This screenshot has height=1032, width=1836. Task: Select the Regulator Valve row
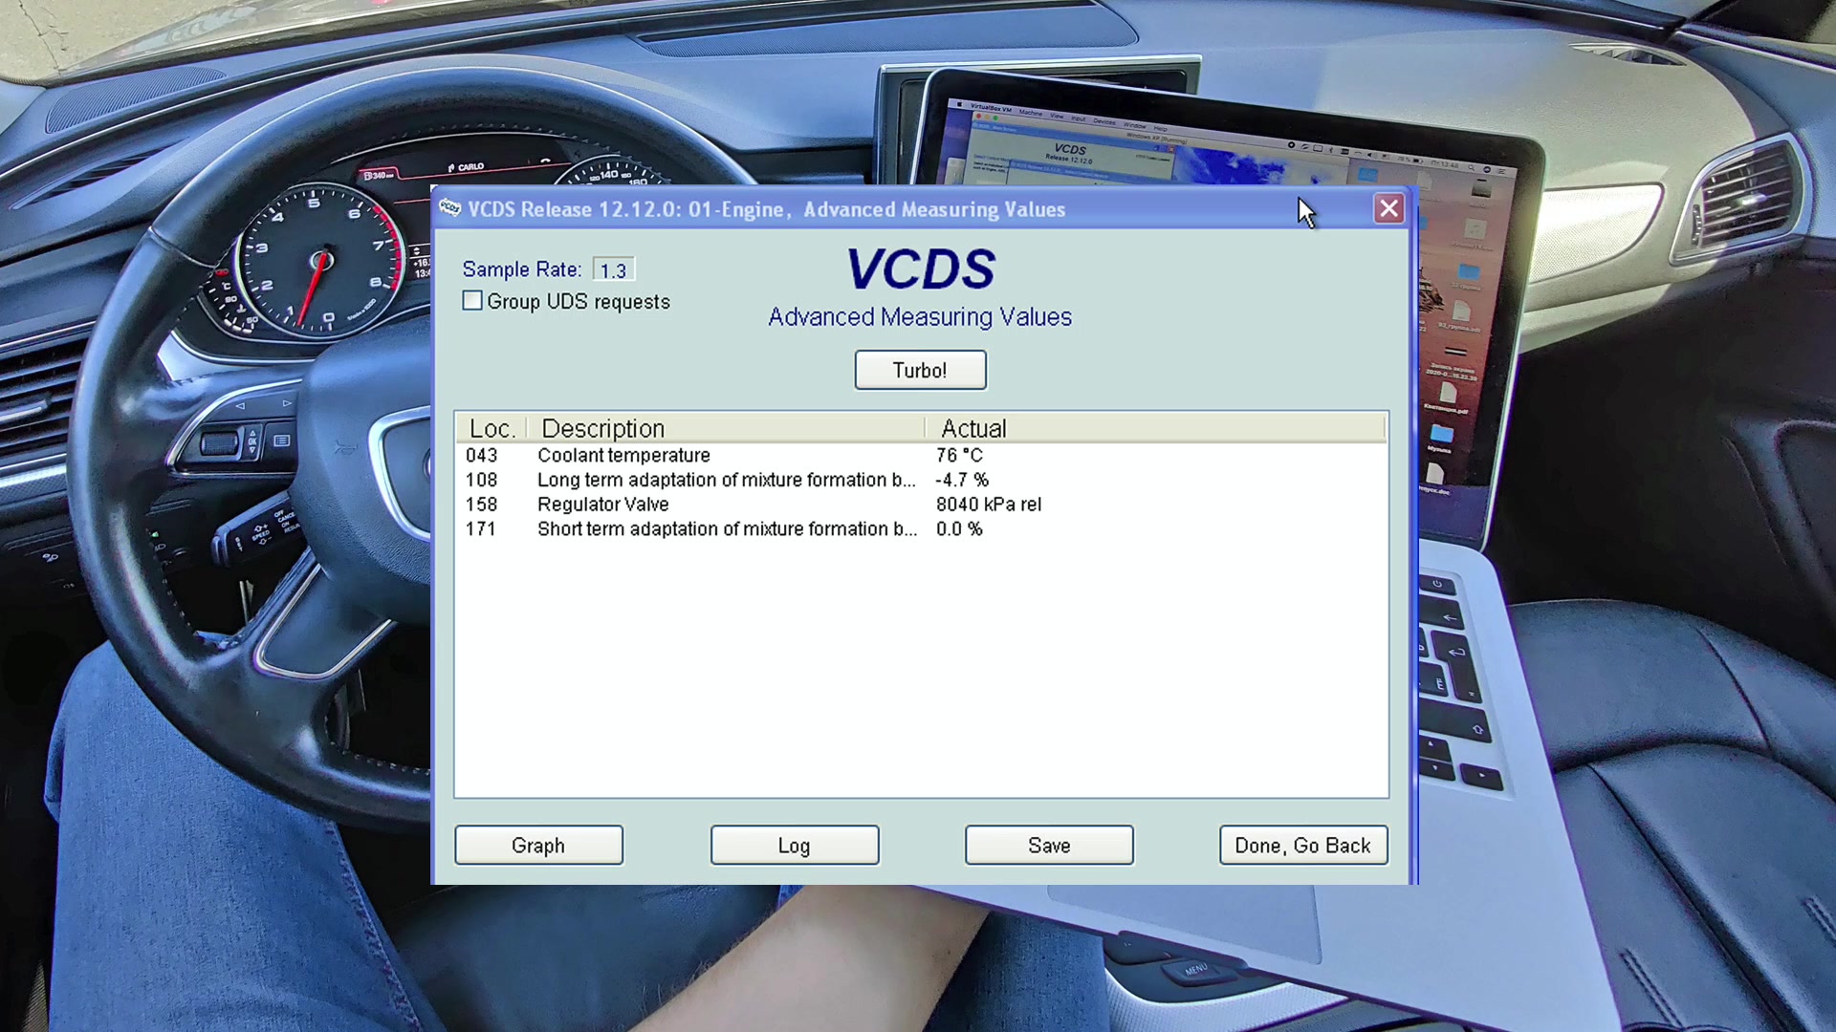click(x=921, y=505)
